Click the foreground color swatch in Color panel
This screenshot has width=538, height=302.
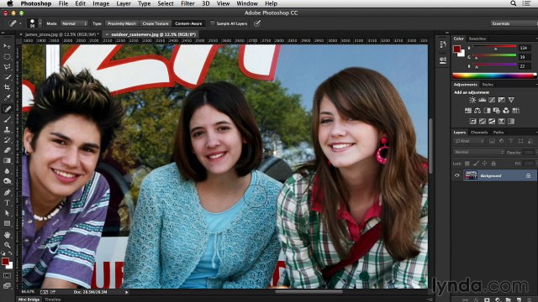456,49
